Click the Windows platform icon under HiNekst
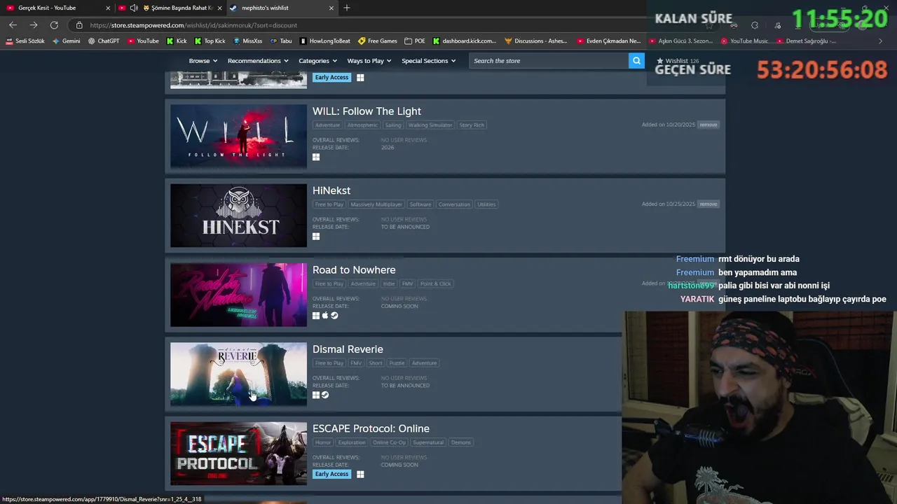This screenshot has width=897, height=504. [316, 237]
